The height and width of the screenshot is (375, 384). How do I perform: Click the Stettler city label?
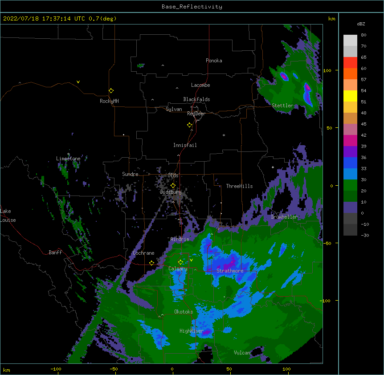coord(282,106)
